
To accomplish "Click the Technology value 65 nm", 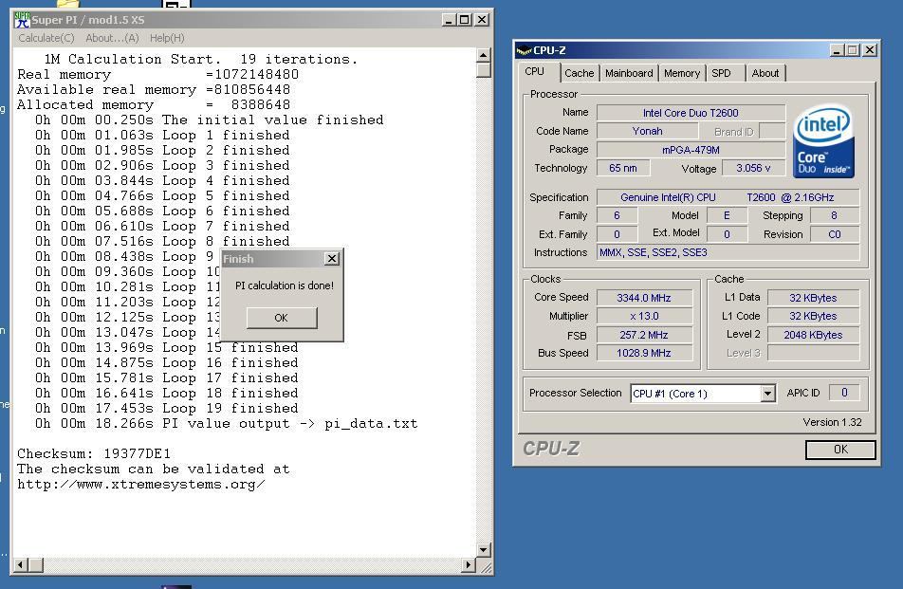I will [x=623, y=168].
